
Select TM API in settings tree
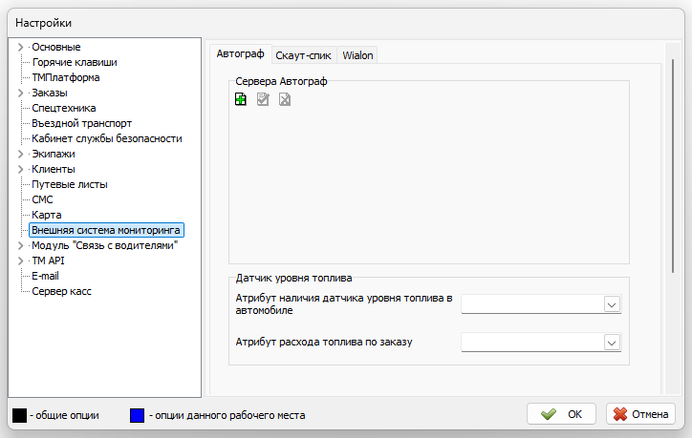coord(48,261)
